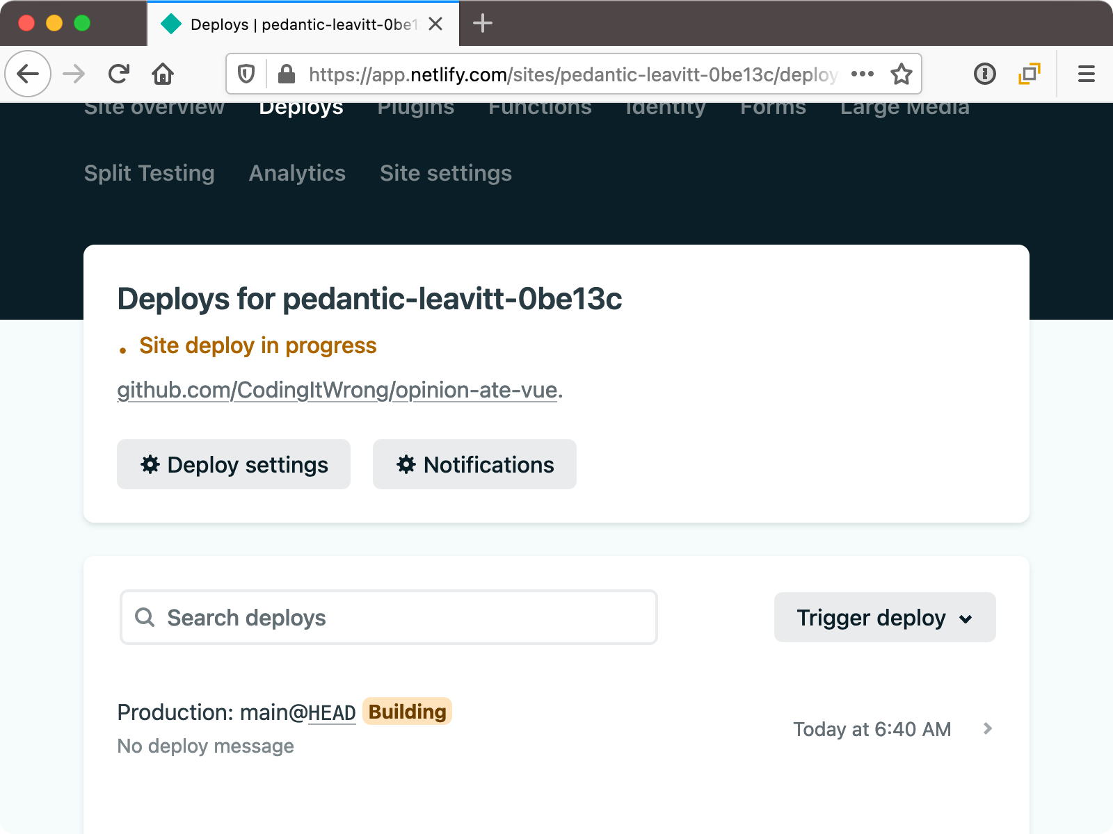Click the magnifier icon in Search deploys
The width and height of the screenshot is (1113, 834).
tap(145, 617)
